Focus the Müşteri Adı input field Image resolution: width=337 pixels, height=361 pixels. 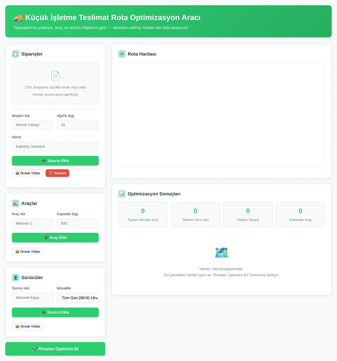pyautogui.click(x=33, y=125)
